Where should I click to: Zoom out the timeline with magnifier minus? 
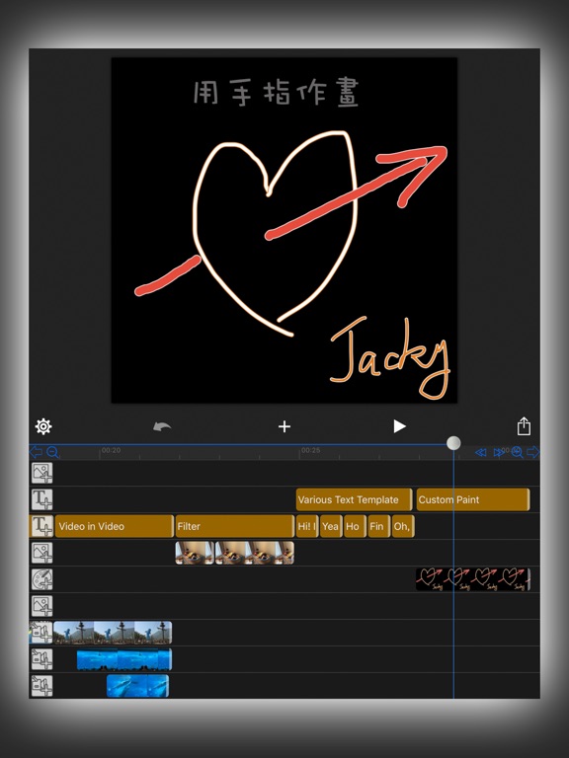point(52,452)
